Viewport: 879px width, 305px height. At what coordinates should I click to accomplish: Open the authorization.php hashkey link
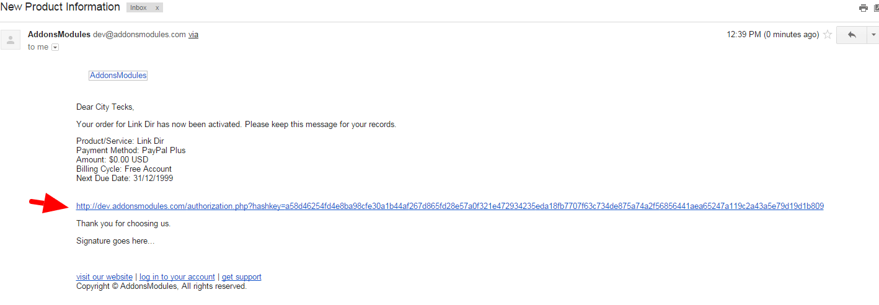point(450,206)
